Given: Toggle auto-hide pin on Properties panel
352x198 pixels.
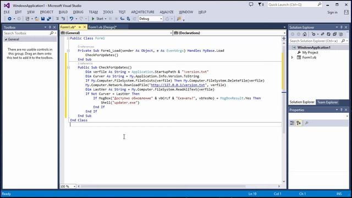Looking at the screenshot, I should pos(342,110).
